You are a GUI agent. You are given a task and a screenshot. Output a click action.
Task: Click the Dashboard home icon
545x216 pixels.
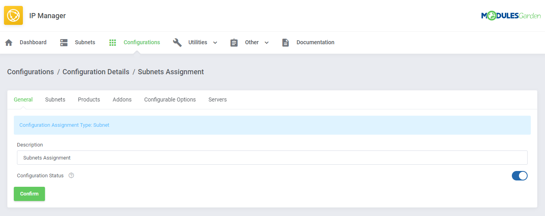pos(9,43)
